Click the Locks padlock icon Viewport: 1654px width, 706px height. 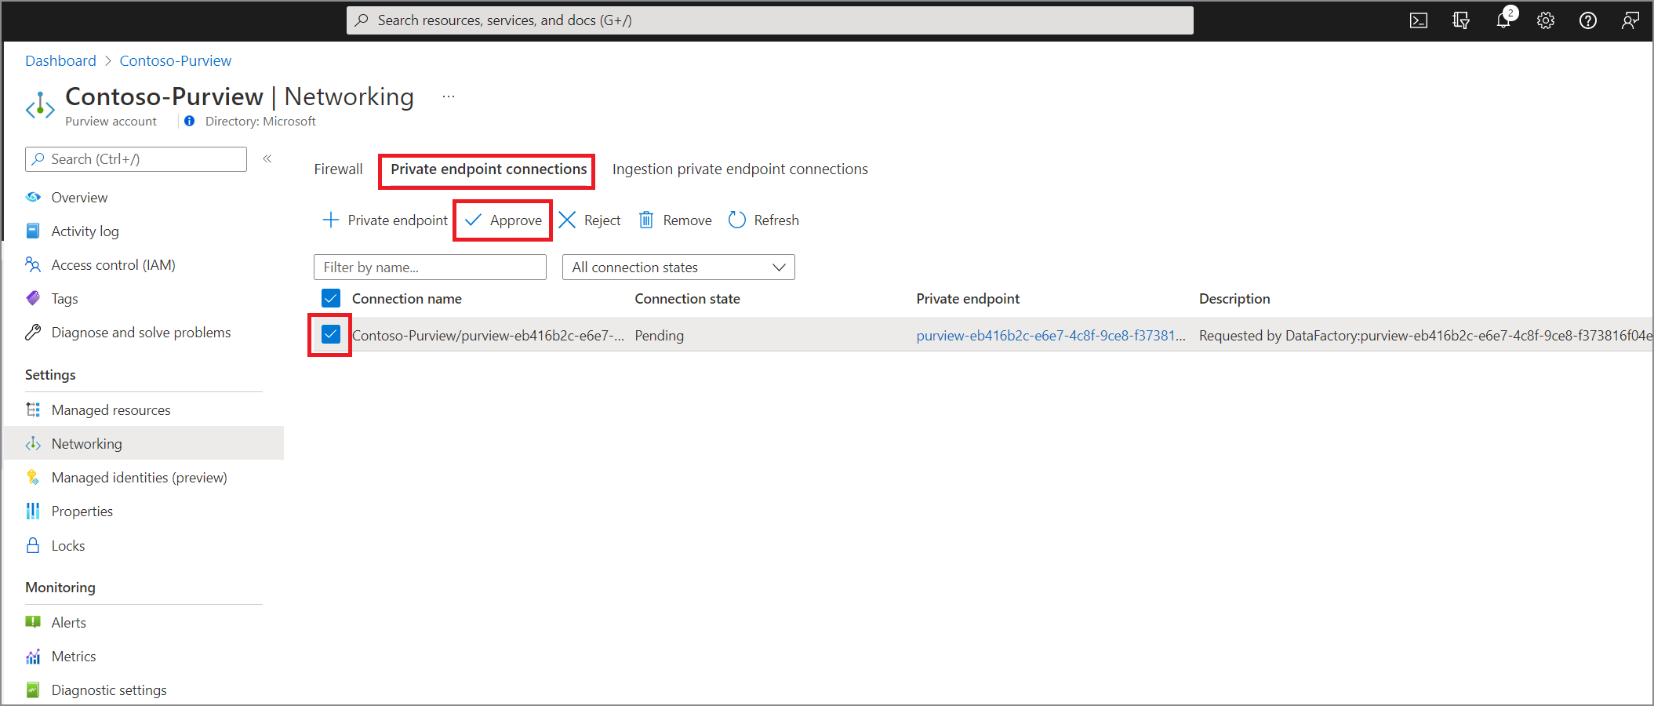click(x=33, y=545)
